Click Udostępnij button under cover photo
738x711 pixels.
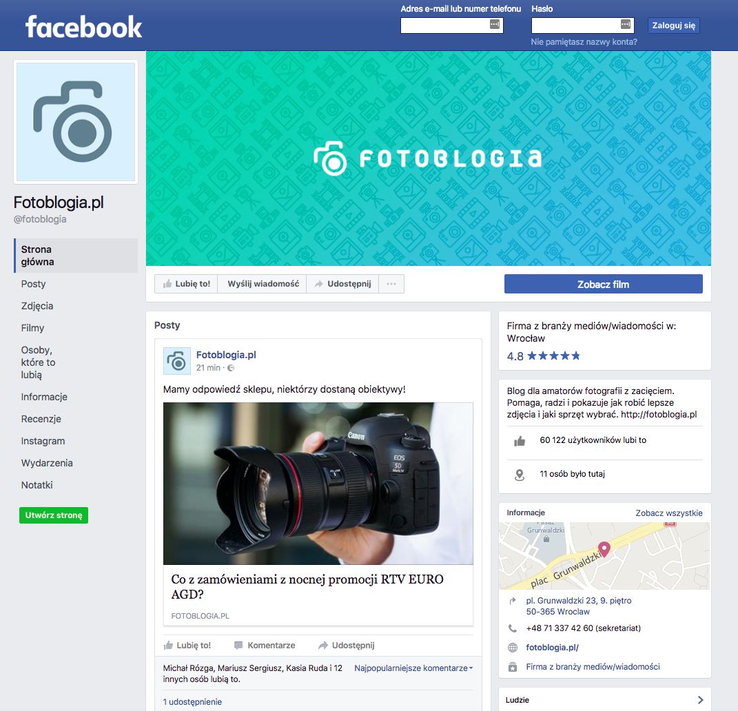pos(343,284)
